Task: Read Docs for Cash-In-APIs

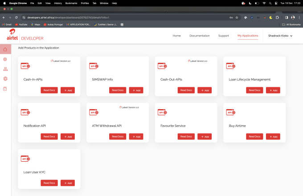Action: point(49,90)
